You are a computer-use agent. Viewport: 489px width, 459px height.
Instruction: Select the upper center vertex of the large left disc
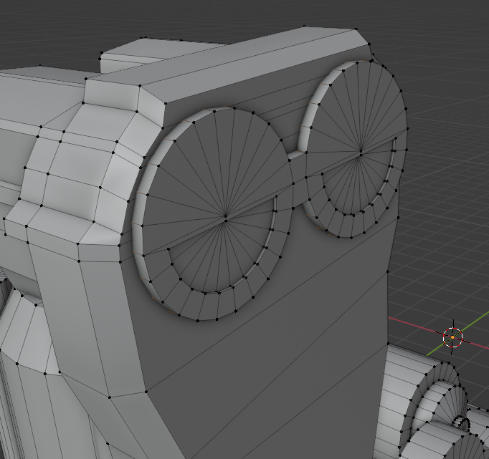(226, 216)
